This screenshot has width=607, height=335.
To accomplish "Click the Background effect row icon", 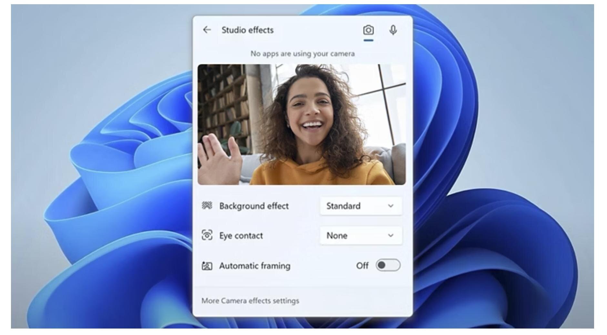I will pyautogui.click(x=207, y=206).
